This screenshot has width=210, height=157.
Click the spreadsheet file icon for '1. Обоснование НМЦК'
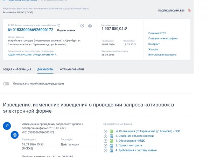click(111, 141)
